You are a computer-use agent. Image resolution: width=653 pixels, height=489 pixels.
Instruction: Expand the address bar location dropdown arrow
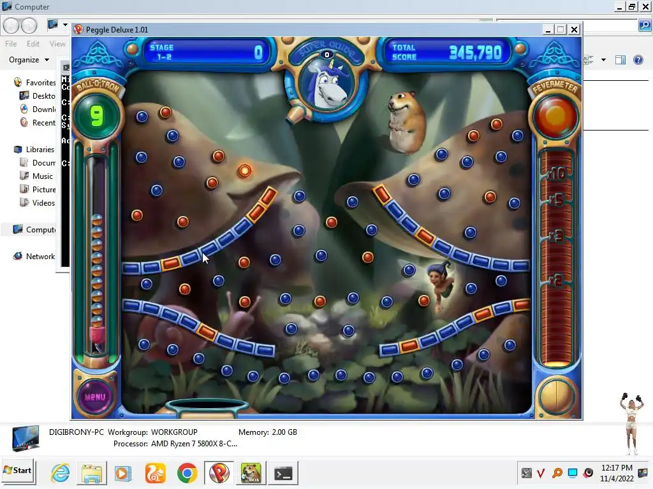pyautogui.click(x=66, y=25)
